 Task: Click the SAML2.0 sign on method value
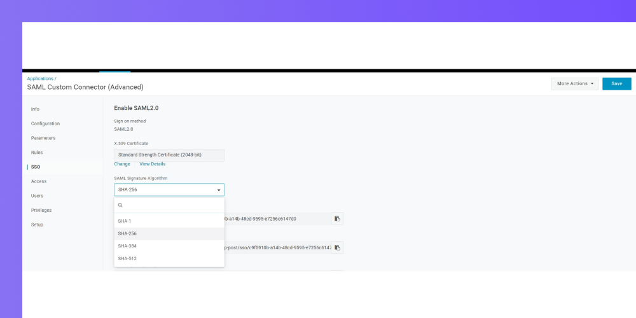pyautogui.click(x=124, y=129)
